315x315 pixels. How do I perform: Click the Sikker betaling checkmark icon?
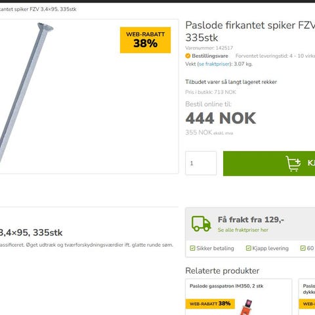click(x=192, y=248)
